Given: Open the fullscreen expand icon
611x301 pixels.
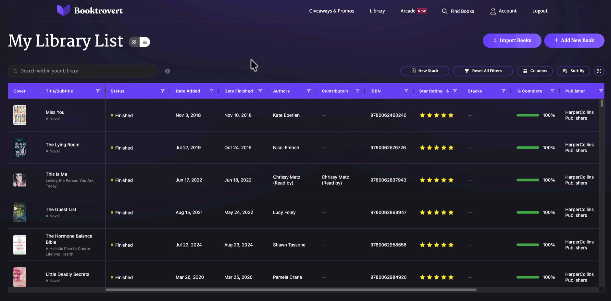Looking at the screenshot, I should pos(599,71).
